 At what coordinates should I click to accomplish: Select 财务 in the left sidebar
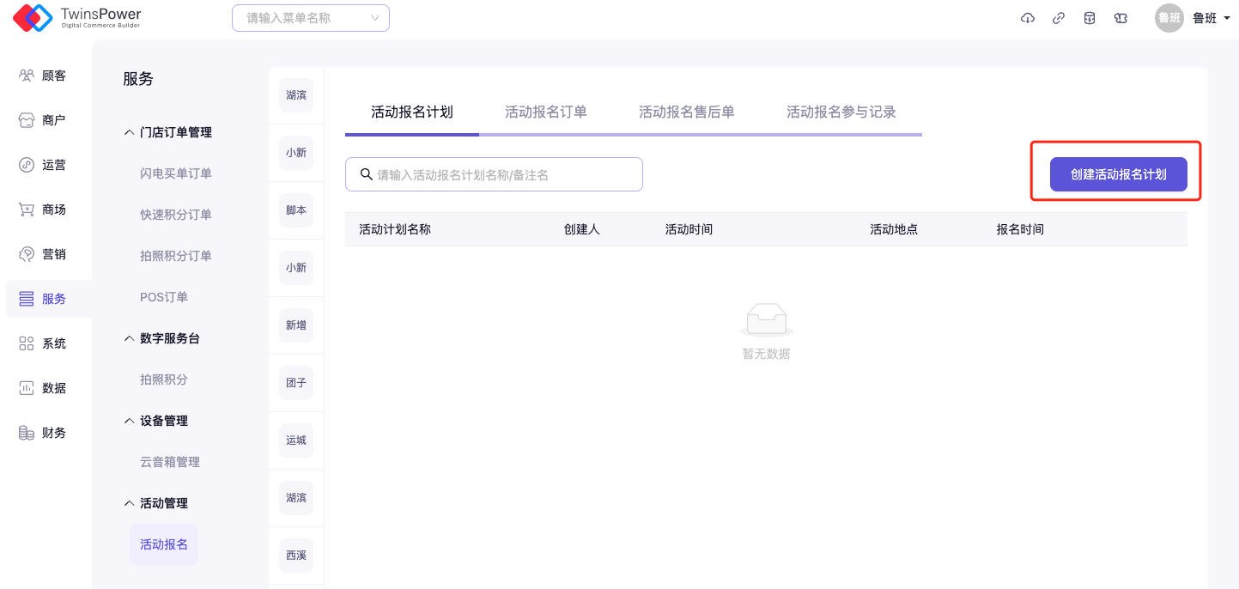[x=44, y=433]
